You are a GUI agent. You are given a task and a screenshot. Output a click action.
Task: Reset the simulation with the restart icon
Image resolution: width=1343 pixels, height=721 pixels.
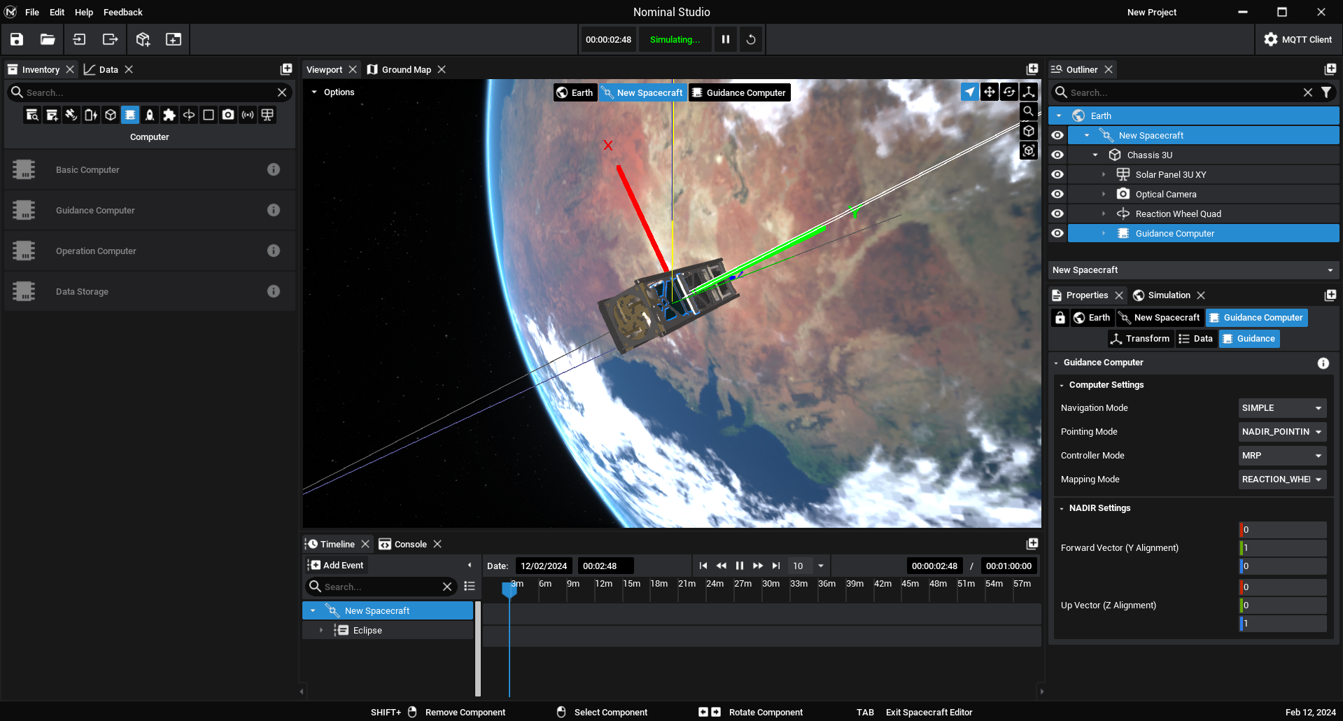pos(751,39)
